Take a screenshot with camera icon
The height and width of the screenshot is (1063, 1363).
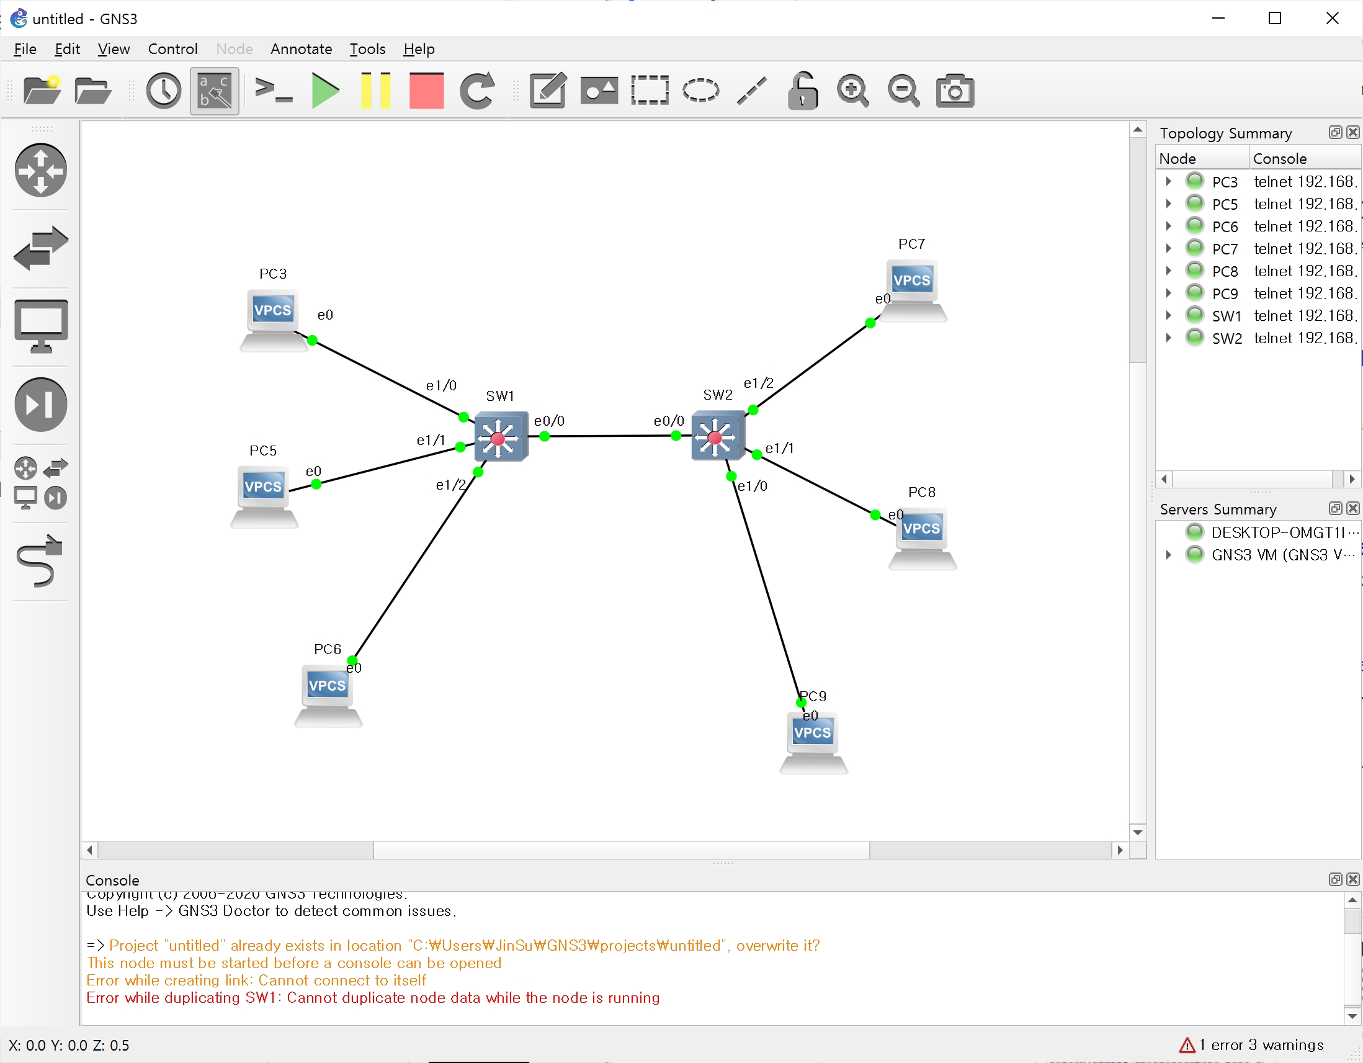(954, 91)
